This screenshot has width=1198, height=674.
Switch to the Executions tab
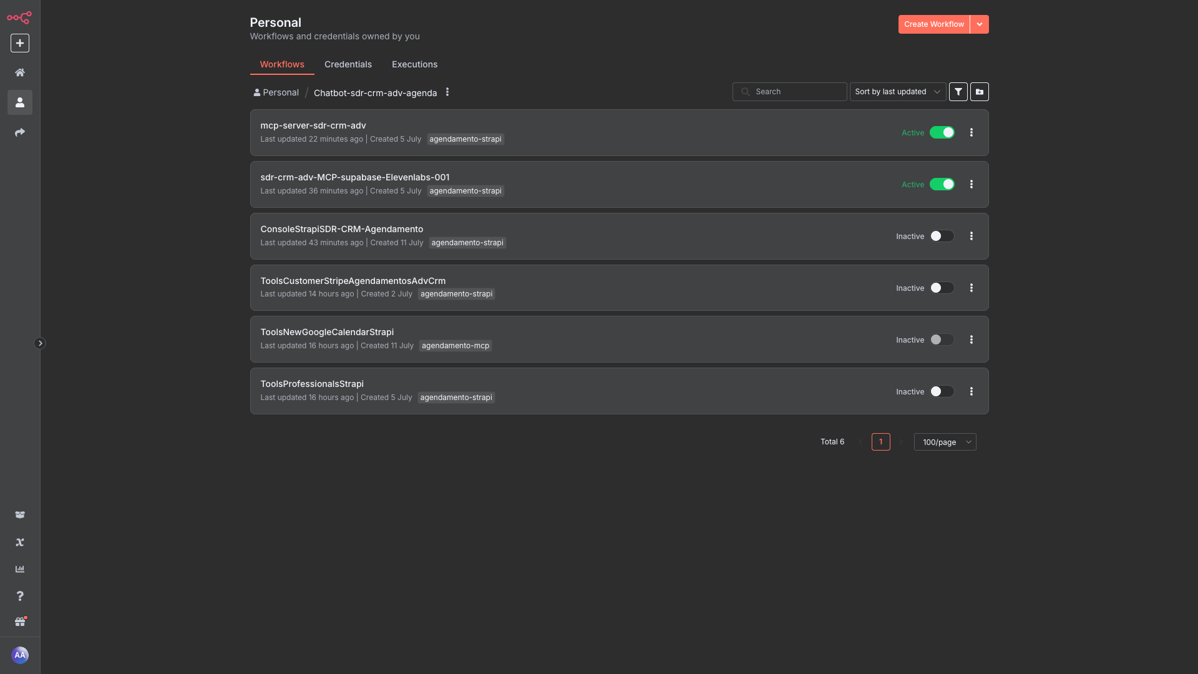click(x=414, y=64)
